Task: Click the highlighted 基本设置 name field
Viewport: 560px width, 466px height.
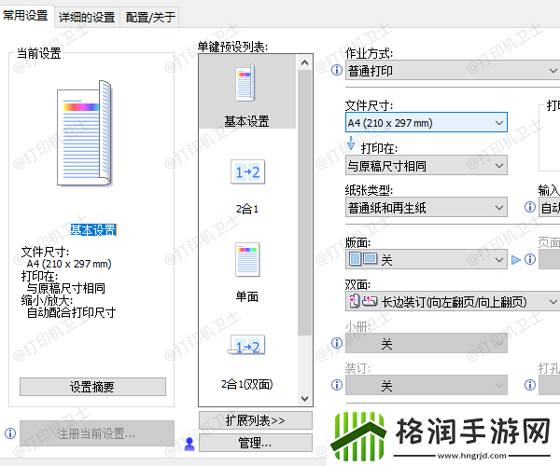Action: click(93, 229)
